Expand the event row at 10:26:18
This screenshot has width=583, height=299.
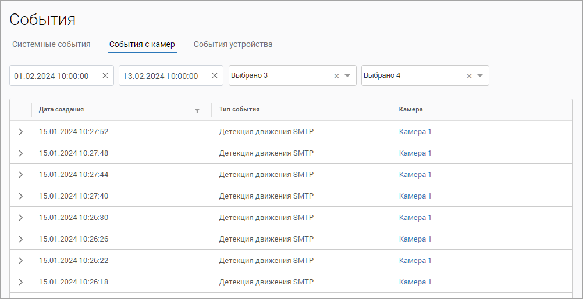pyautogui.click(x=21, y=282)
